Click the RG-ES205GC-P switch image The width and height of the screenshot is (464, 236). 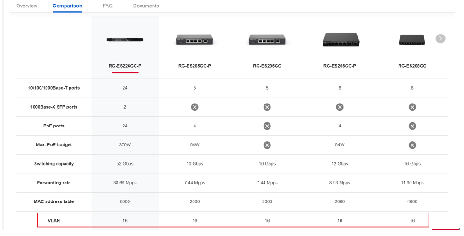pos(195,40)
